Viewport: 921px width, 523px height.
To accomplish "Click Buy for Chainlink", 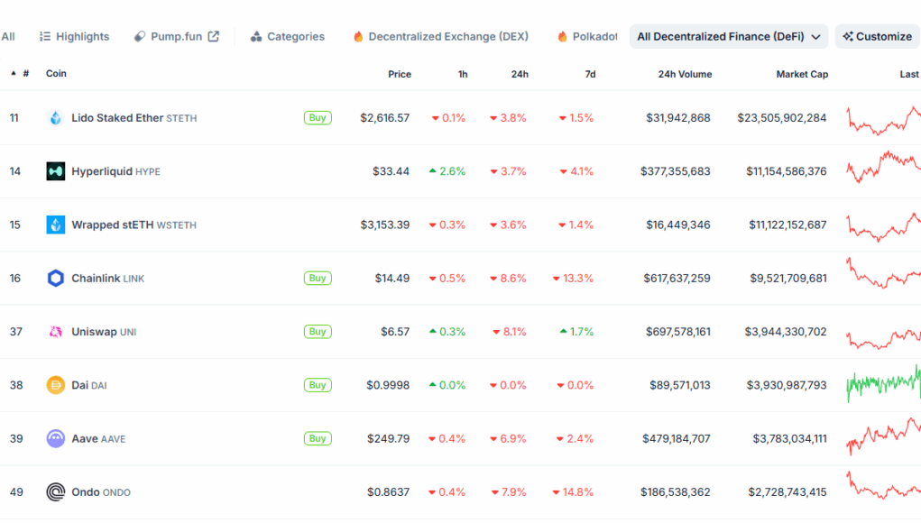I will pos(318,279).
